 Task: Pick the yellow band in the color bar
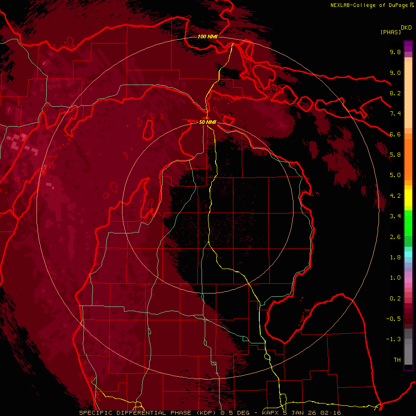coord(408,198)
